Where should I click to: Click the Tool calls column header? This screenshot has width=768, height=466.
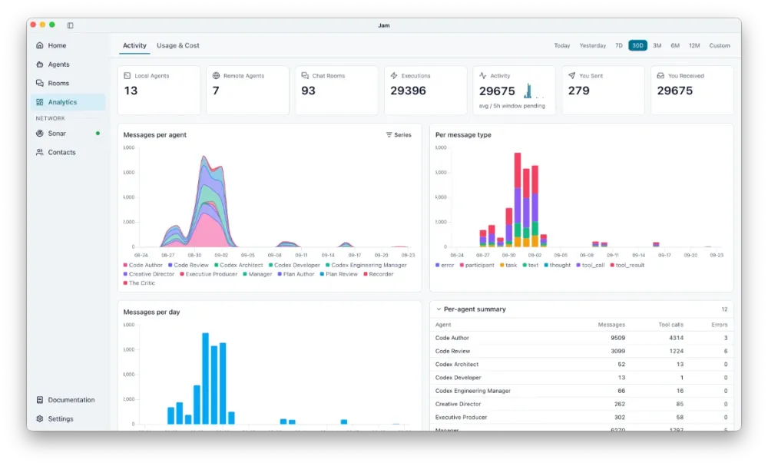click(x=670, y=325)
